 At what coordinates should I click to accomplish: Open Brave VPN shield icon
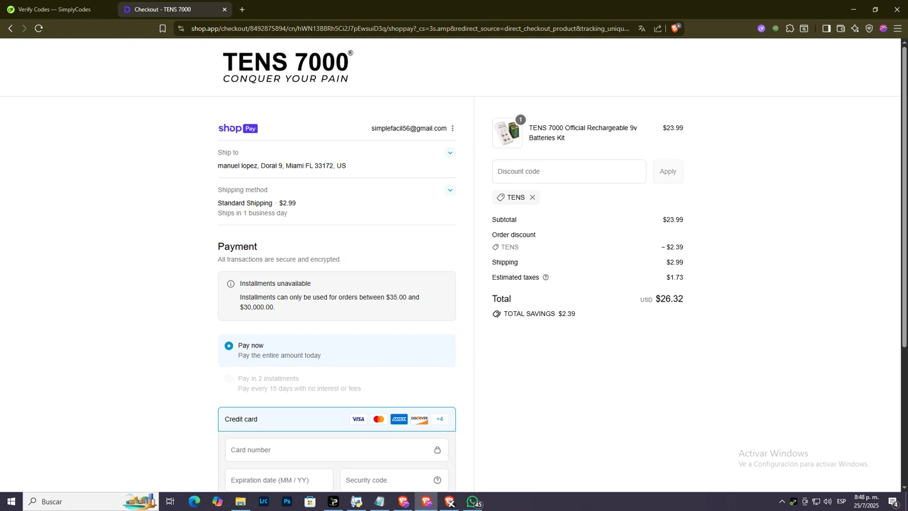(x=869, y=28)
